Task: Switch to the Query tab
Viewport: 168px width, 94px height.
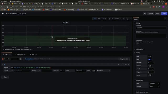Action: (7, 54)
